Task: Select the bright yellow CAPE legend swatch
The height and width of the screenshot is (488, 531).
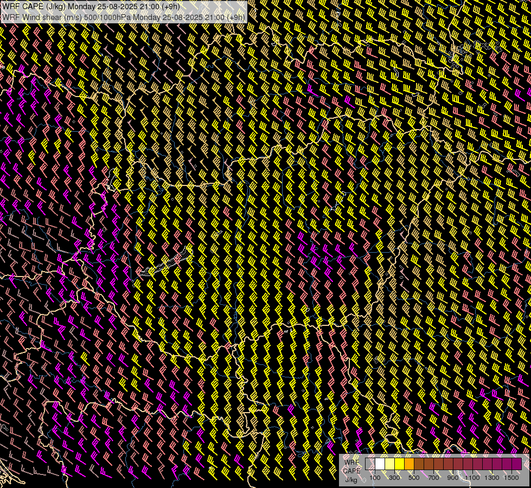Action: click(x=399, y=464)
